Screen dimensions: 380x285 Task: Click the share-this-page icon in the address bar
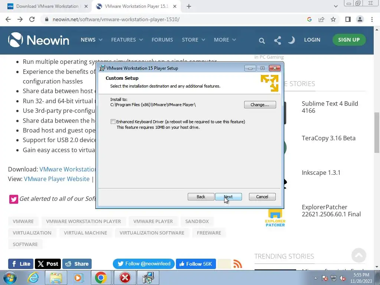click(321, 19)
